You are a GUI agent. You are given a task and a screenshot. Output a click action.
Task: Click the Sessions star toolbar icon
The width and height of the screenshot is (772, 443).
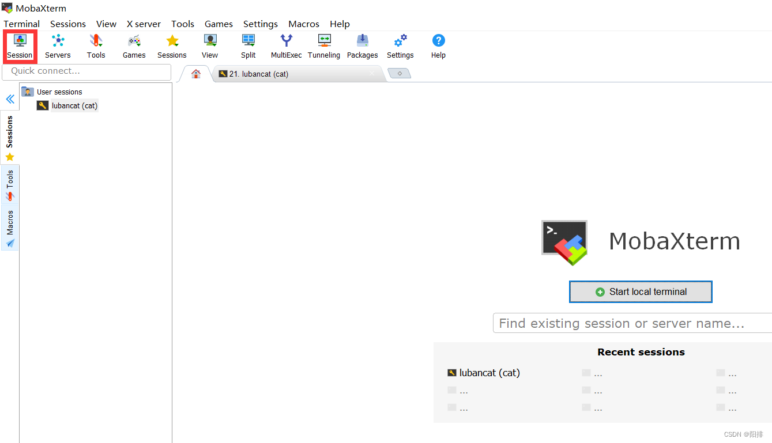coord(172,47)
